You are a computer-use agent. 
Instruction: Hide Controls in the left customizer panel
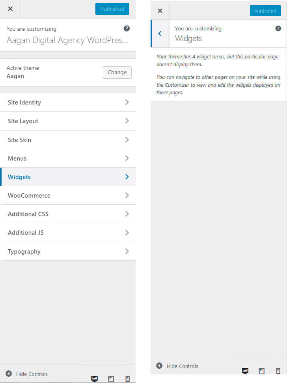26,374
